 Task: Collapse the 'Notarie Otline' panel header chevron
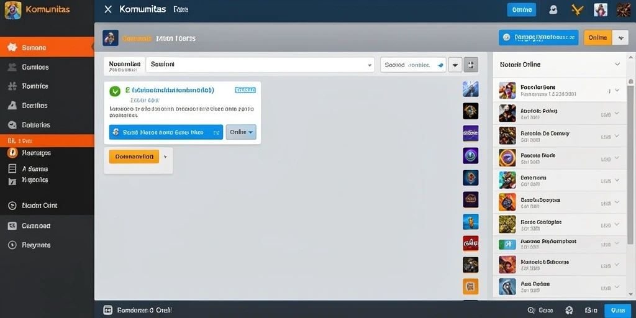coord(617,64)
